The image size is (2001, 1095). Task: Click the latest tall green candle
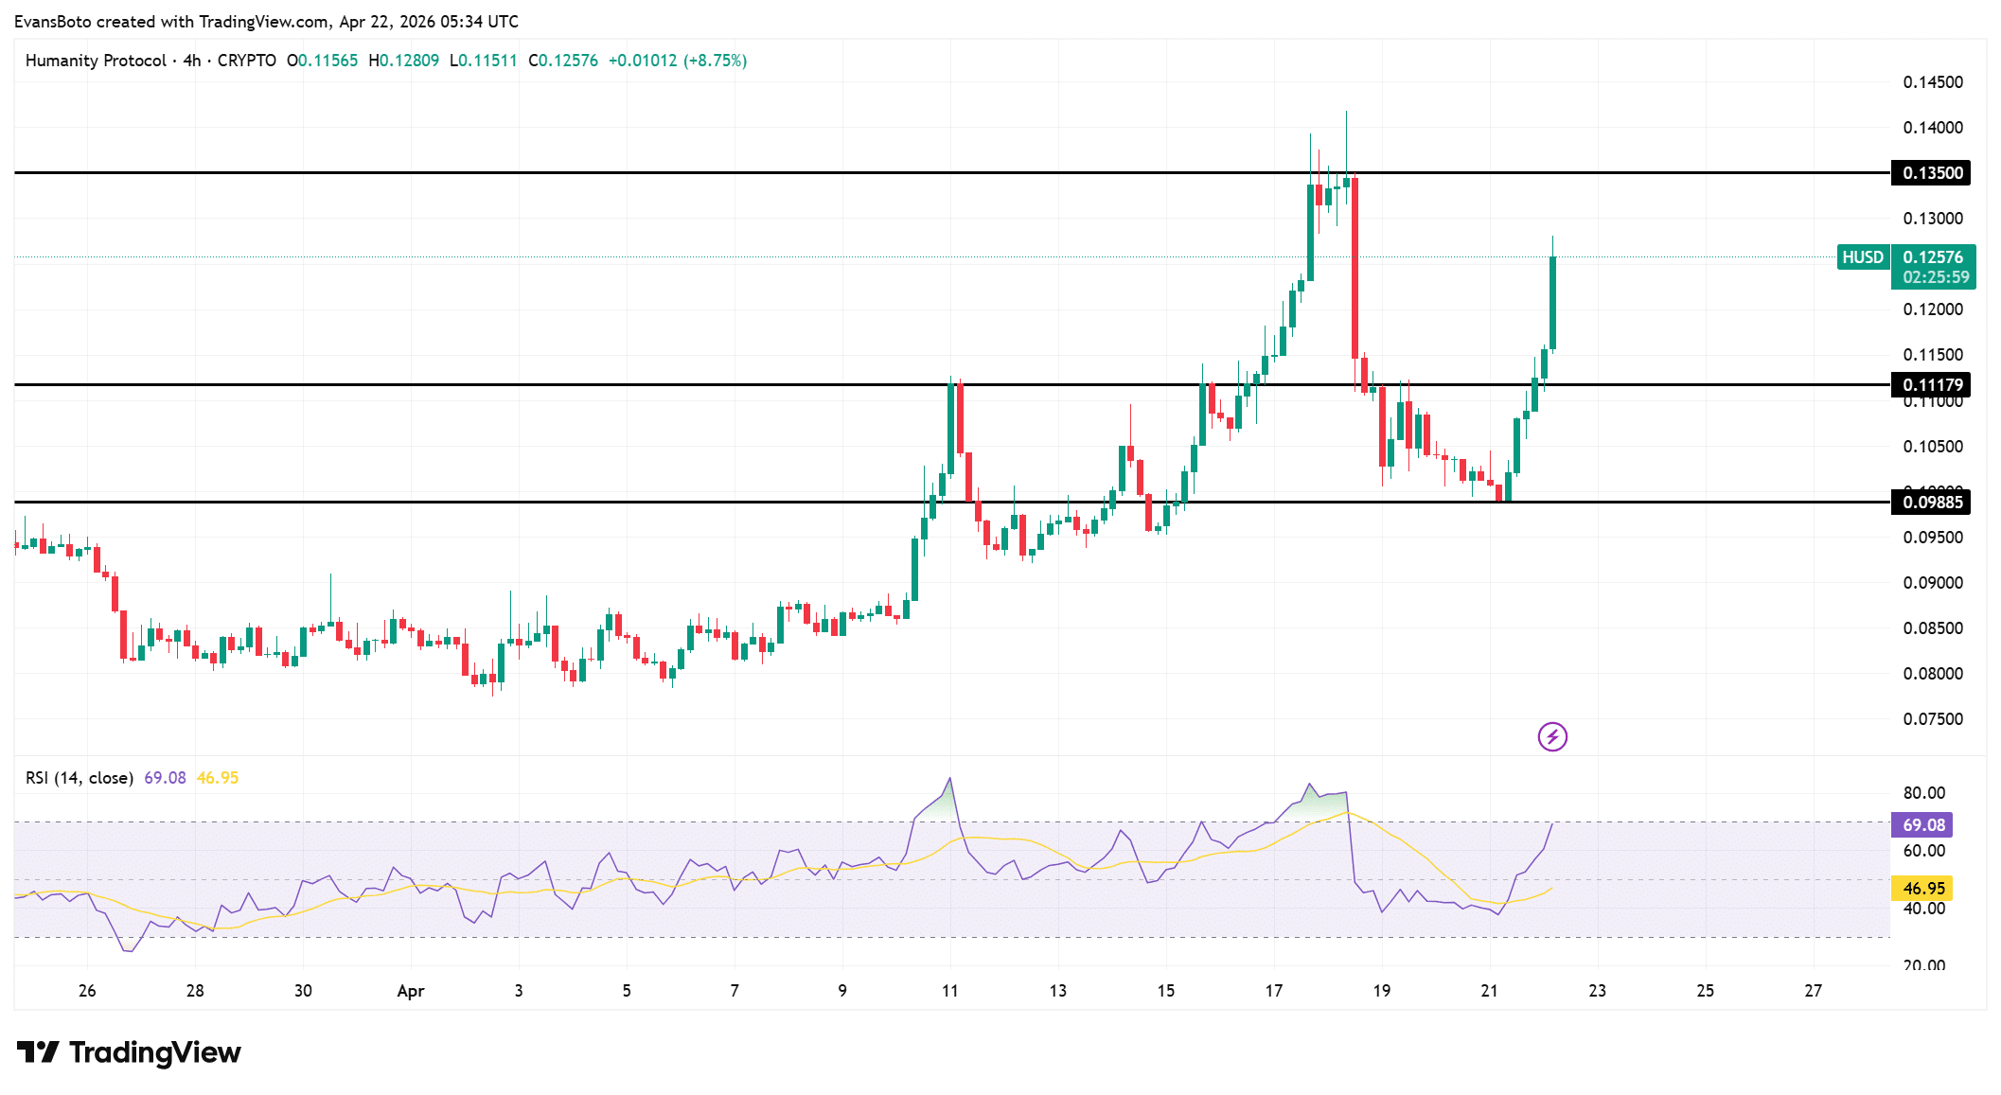1552,303
